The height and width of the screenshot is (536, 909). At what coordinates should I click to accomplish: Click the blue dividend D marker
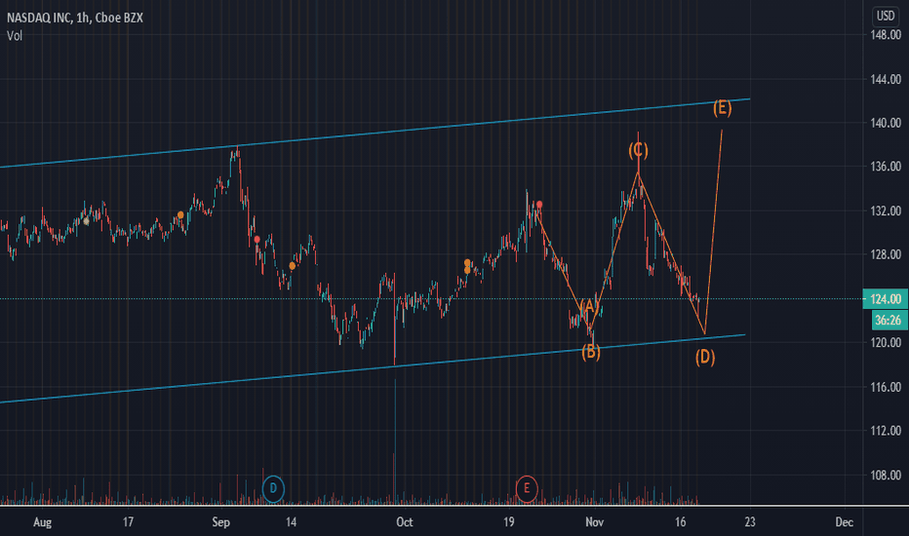click(x=273, y=488)
